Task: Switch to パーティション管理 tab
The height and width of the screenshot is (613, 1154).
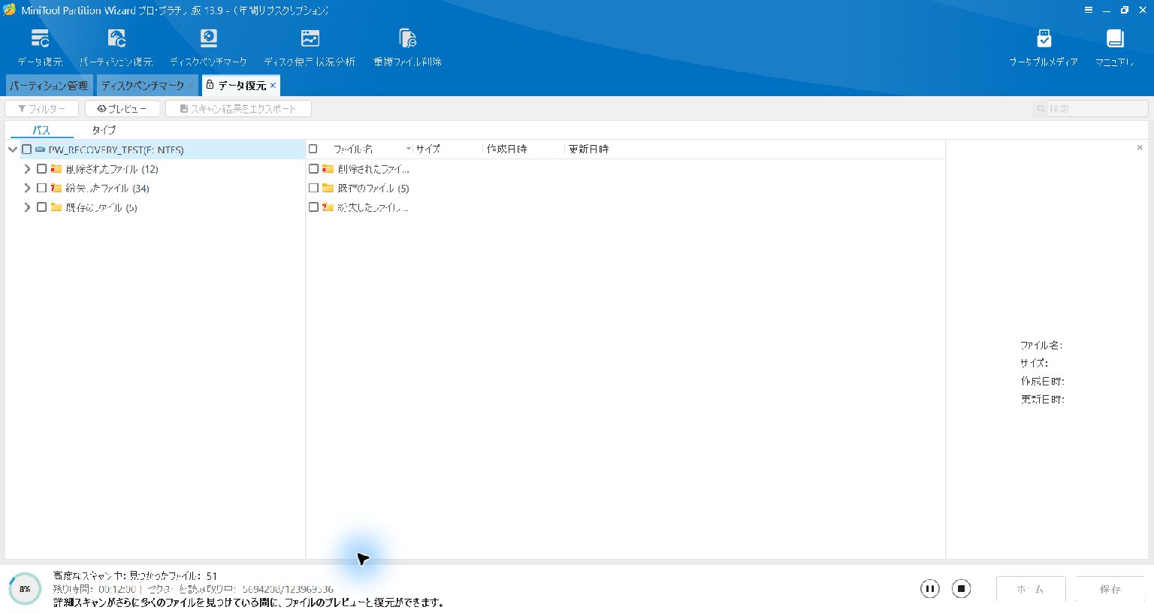Action: [x=49, y=86]
